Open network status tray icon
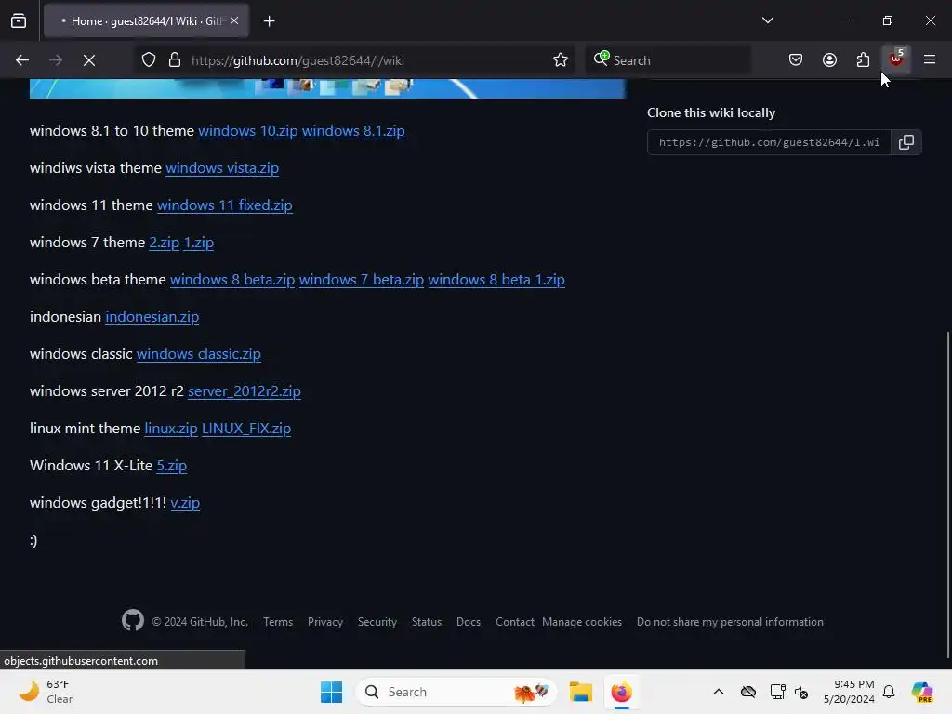This screenshot has height=714, width=952. coord(777,692)
